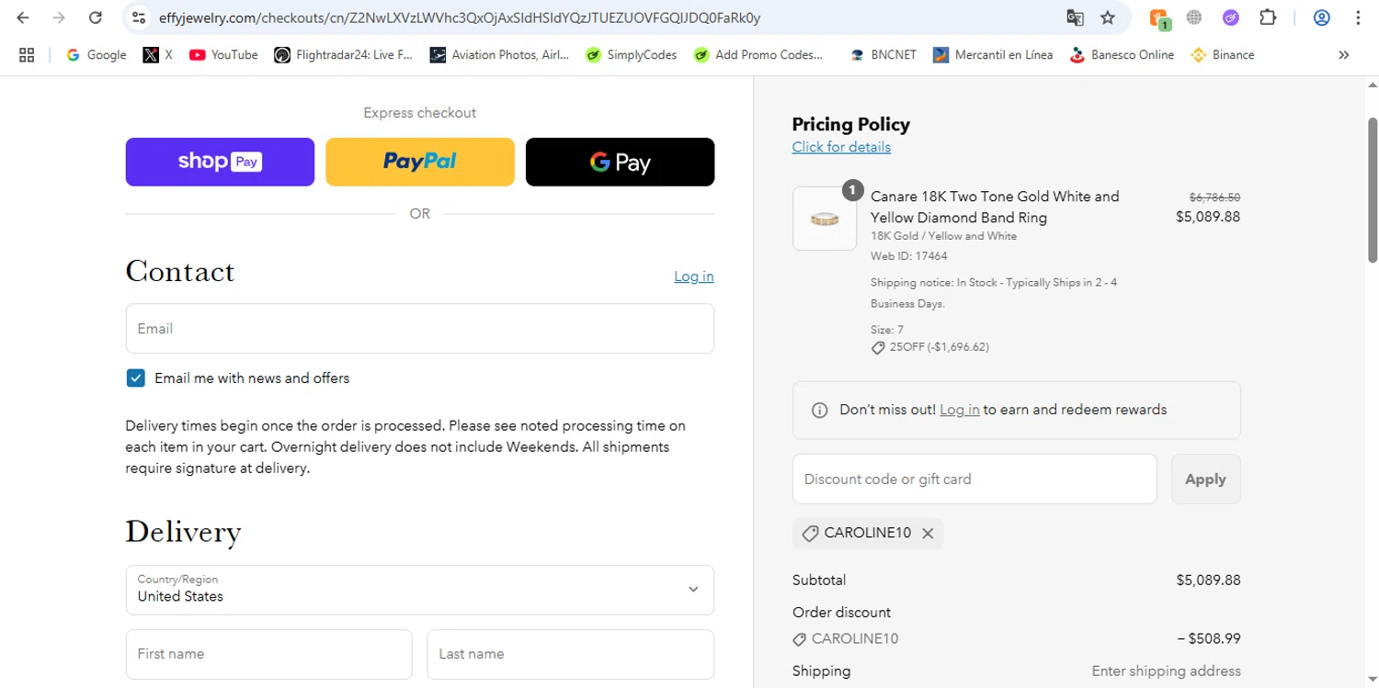Click Log in link beside Contact
1379x688 pixels.
(694, 276)
